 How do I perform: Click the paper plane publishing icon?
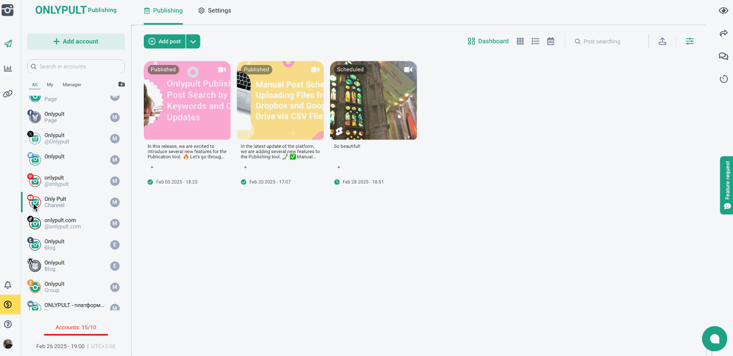coord(8,44)
